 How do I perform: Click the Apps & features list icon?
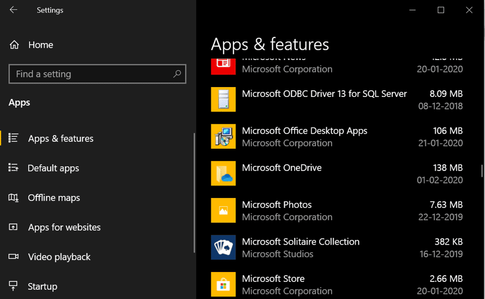(x=13, y=138)
